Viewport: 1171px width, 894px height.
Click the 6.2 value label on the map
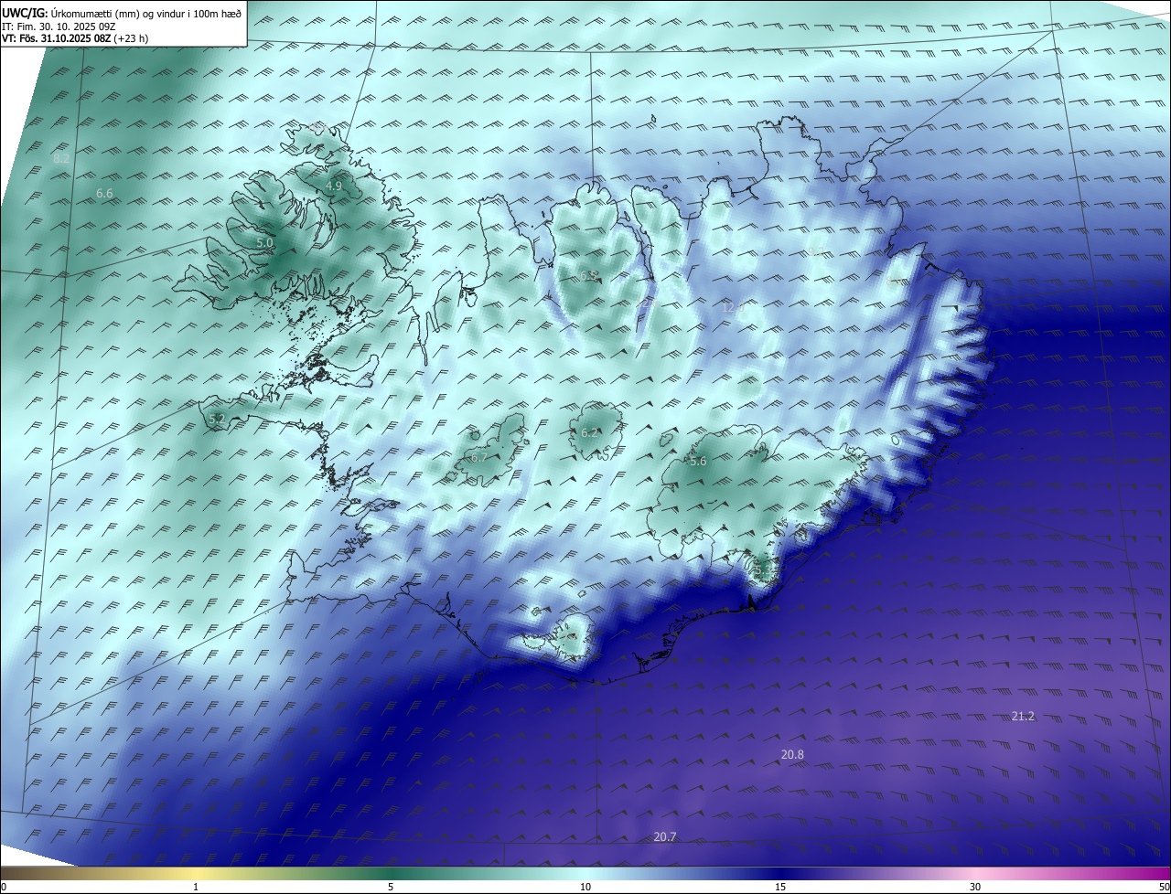[589, 432]
